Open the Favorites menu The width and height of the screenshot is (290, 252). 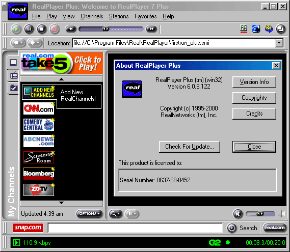(x=146, y=16)
